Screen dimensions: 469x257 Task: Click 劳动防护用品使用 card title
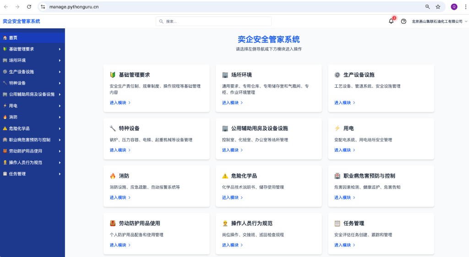pos(139,223)
